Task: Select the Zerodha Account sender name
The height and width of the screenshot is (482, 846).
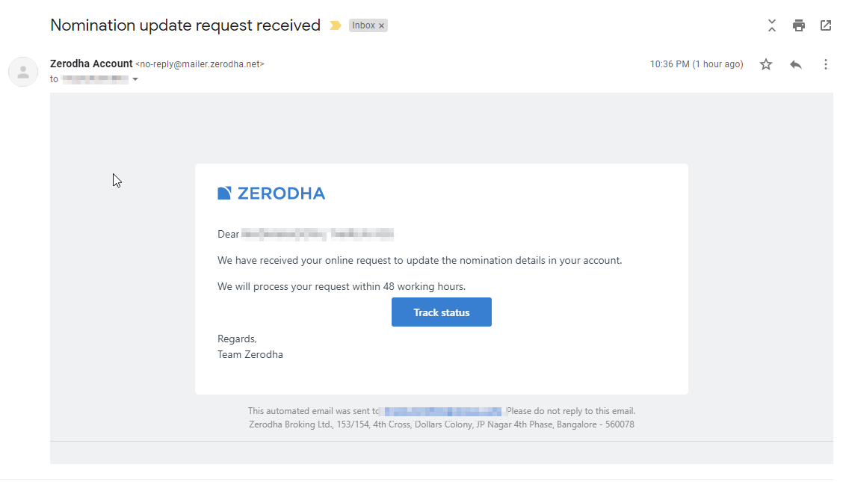Action: pos(91,64)
